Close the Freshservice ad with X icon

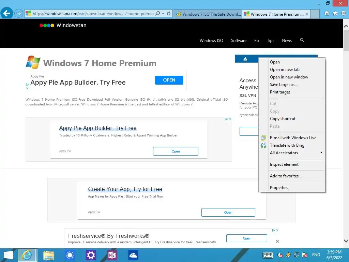click(x=277, y=230)
